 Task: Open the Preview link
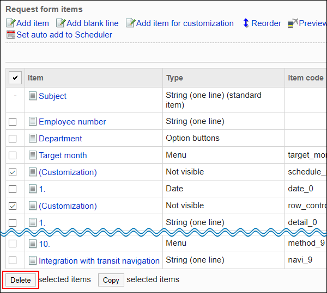[313, 23]
